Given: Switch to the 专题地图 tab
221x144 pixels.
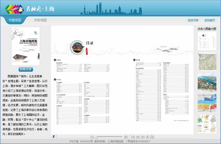Looking at the screenshot, I should (15, 20).
